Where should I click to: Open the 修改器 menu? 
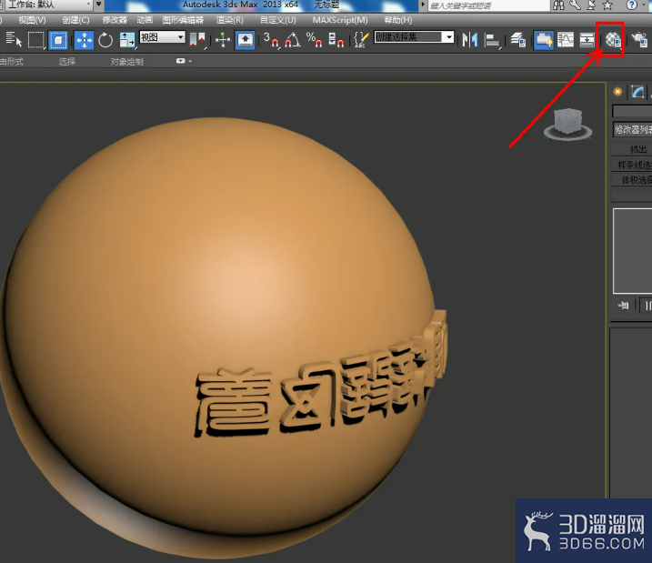click(x=115, y=20)
